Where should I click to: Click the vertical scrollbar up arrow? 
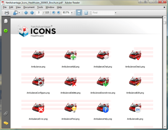[x=165, y=18]
